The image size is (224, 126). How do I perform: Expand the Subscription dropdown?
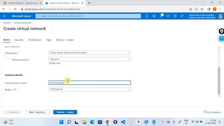click(x=90, y=53)
